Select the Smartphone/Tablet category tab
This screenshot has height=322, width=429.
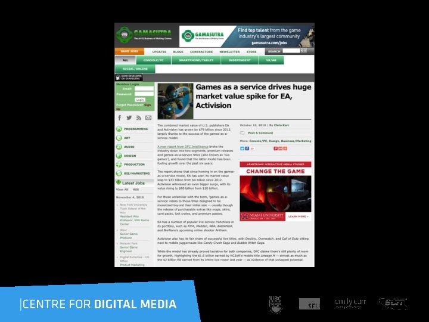196,60
